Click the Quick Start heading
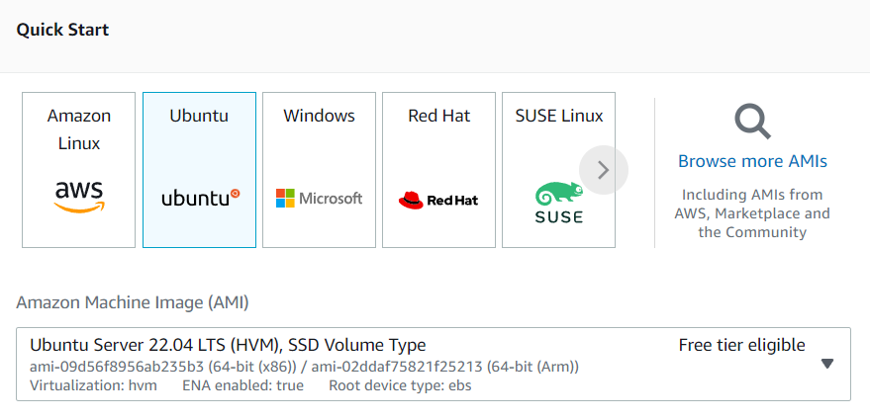The image size is (870, 419). coord(62,30)
